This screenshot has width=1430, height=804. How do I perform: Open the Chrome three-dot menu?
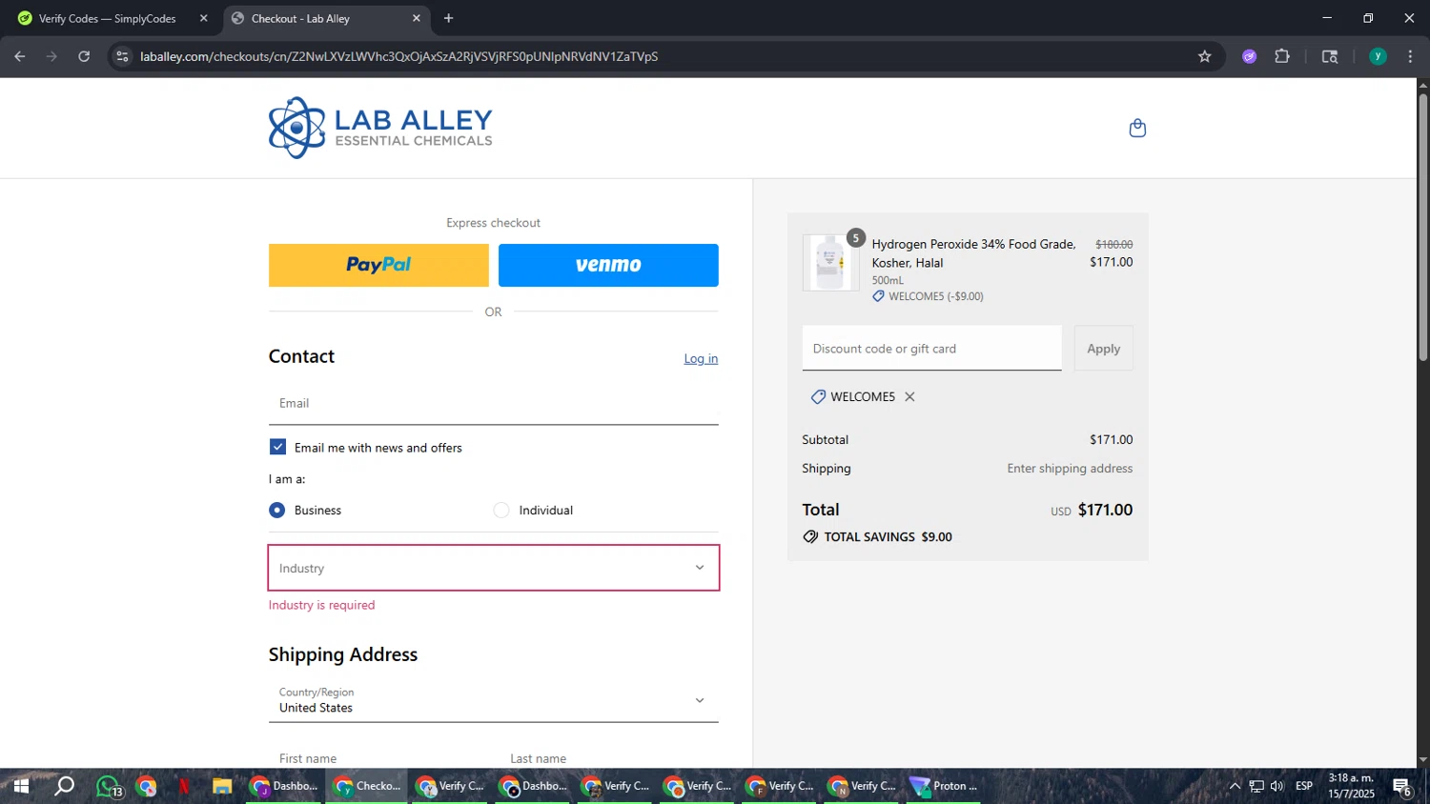(x=1410, y=56)
